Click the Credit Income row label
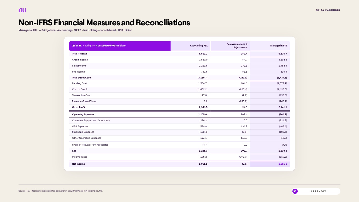 click(80, 60)
